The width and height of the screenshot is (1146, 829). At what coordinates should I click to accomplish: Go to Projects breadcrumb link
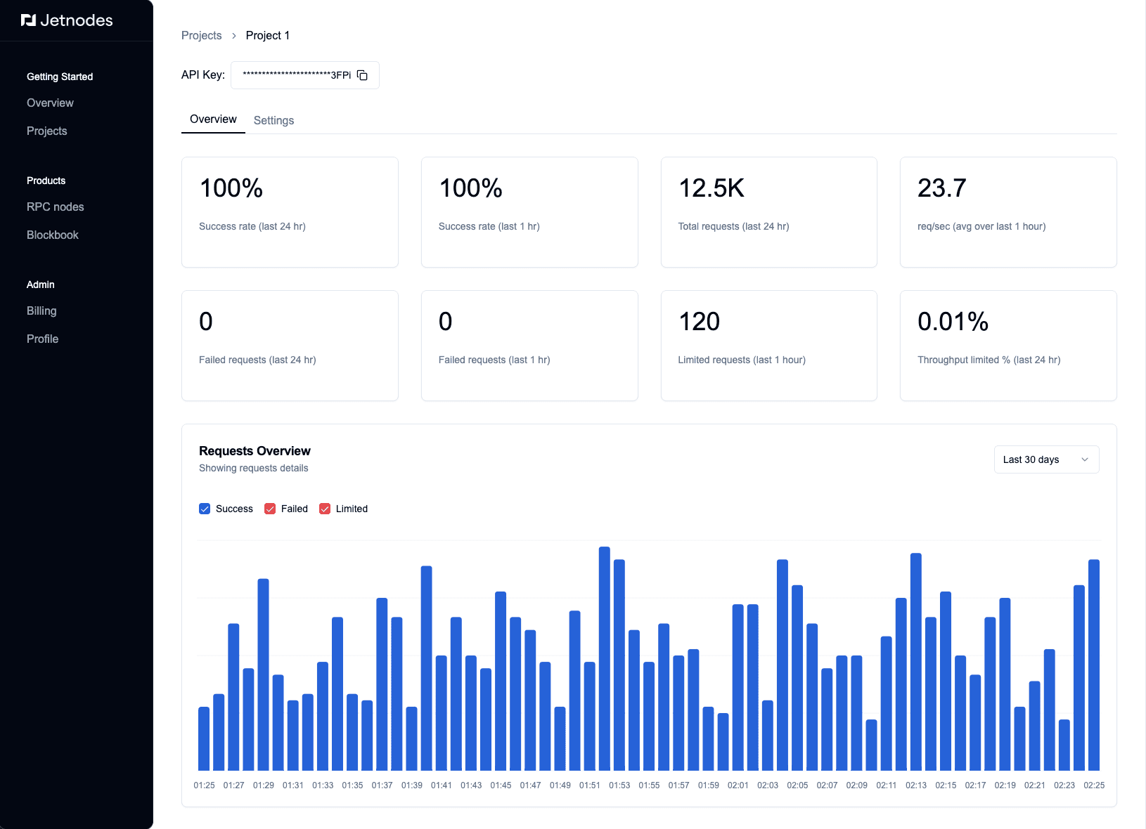click(x=201, y=36)
